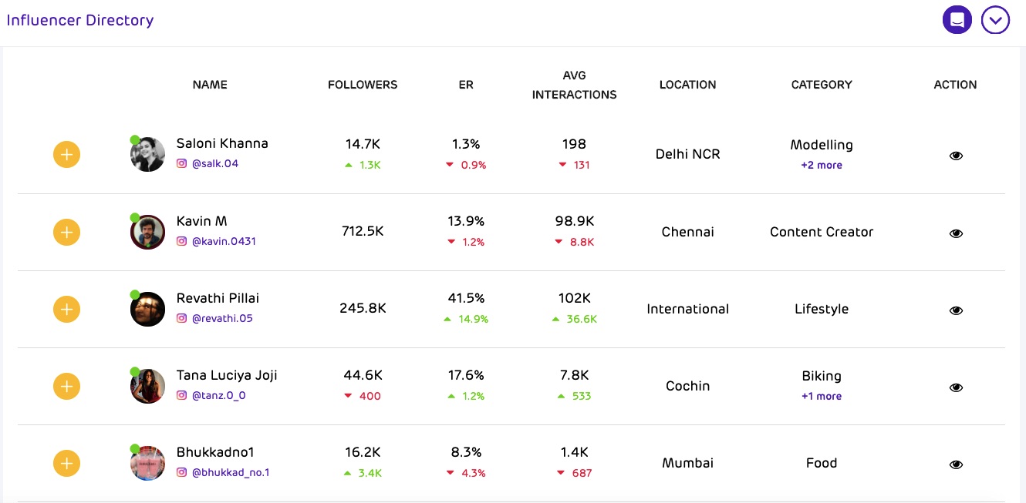
Task: Sort by the FOLLOWERS column header
Action: pyautogui.click(x=363, y=85)
